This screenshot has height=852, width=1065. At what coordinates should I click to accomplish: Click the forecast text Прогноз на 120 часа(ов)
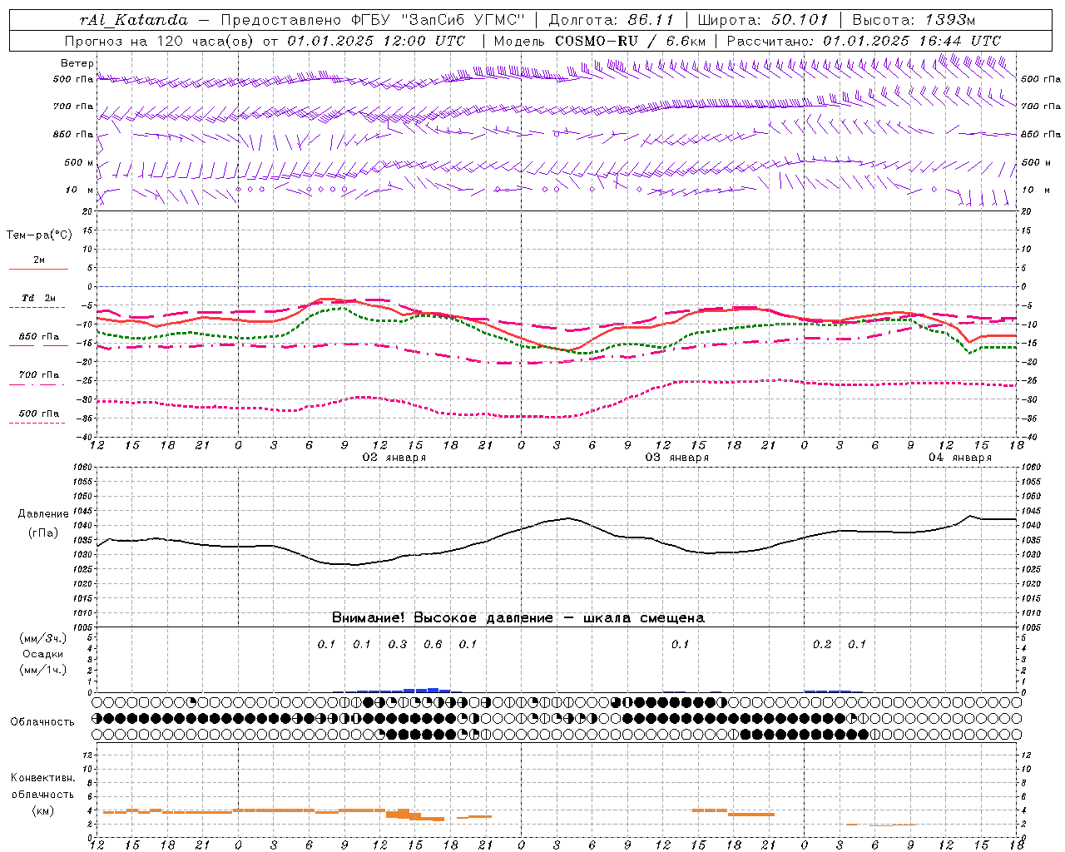(x=160, y=41)
